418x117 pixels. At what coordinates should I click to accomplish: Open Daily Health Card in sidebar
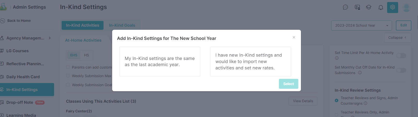tap(23, 77)
